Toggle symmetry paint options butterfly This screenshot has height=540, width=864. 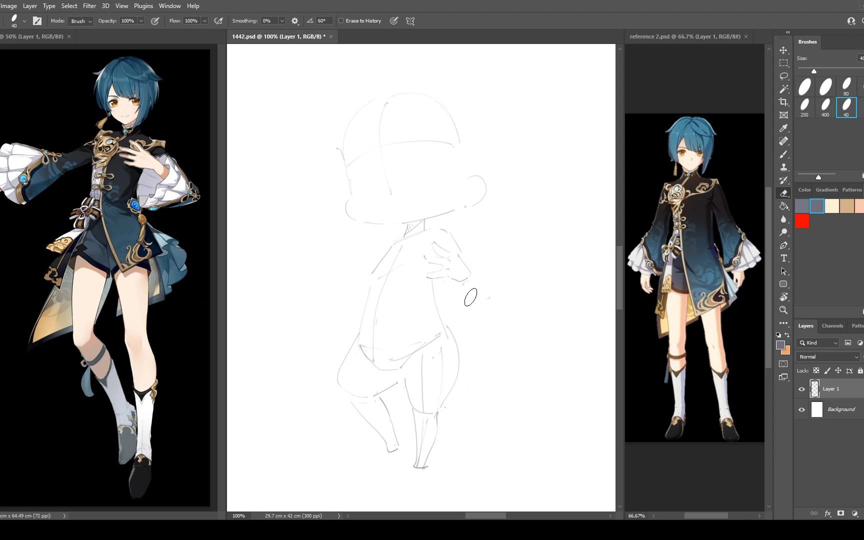[x=410, y=21]
